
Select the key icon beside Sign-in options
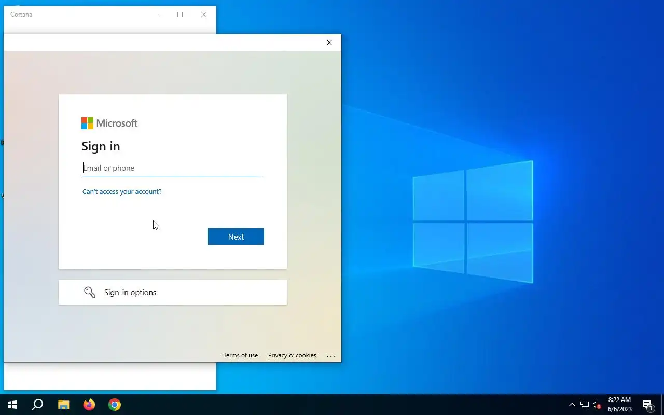pos(90,292)
